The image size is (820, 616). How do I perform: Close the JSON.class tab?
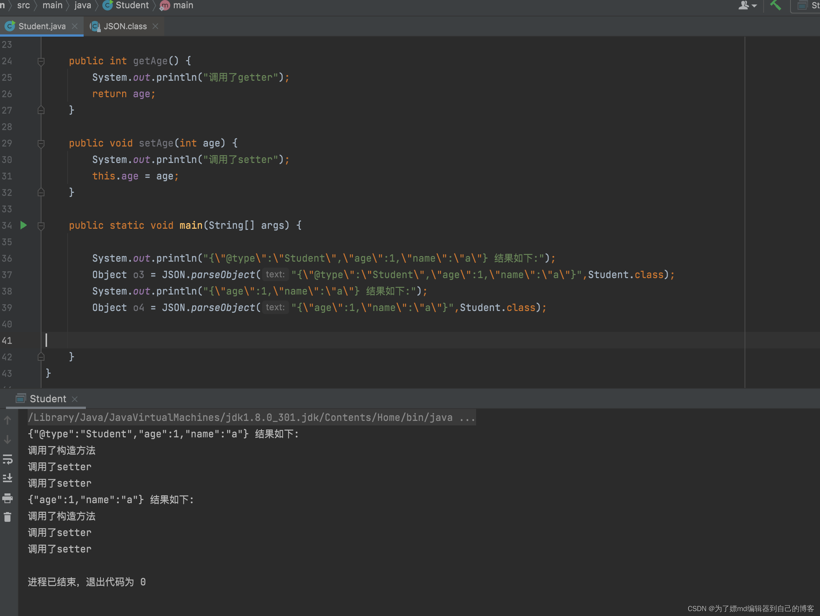155,26
